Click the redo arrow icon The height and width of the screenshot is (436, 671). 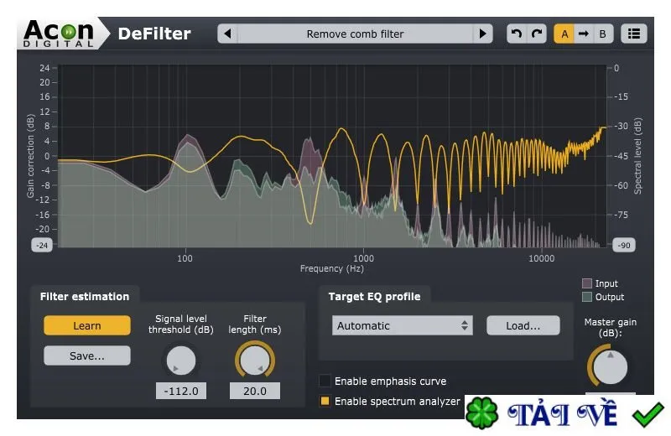(x=537, y=34)
